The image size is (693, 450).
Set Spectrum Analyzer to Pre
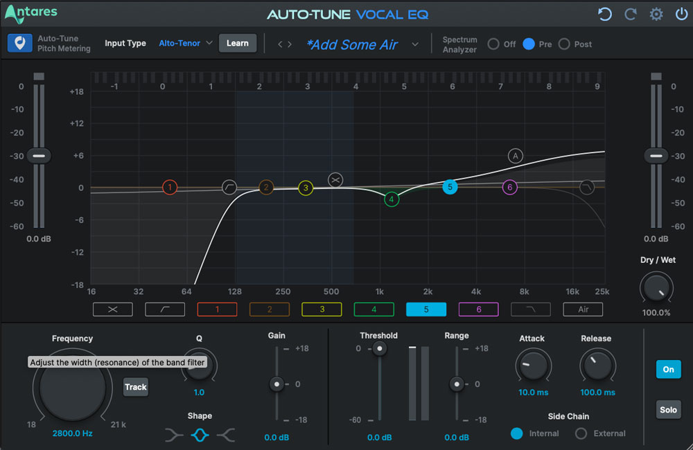coord(529,44)
